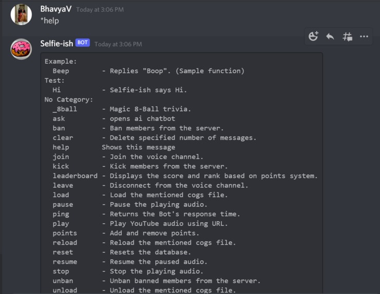Add a reaction to the bot message

313,36
